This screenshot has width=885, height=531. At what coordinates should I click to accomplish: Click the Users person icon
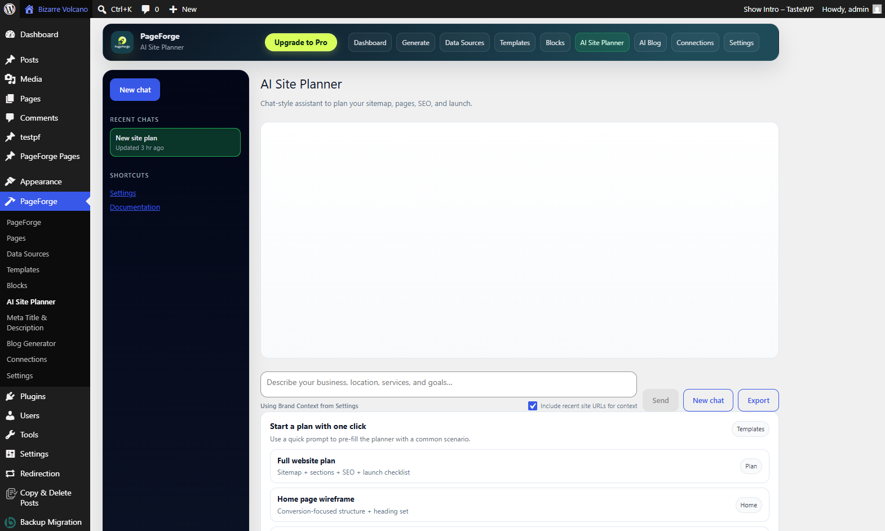coord(10,415)
